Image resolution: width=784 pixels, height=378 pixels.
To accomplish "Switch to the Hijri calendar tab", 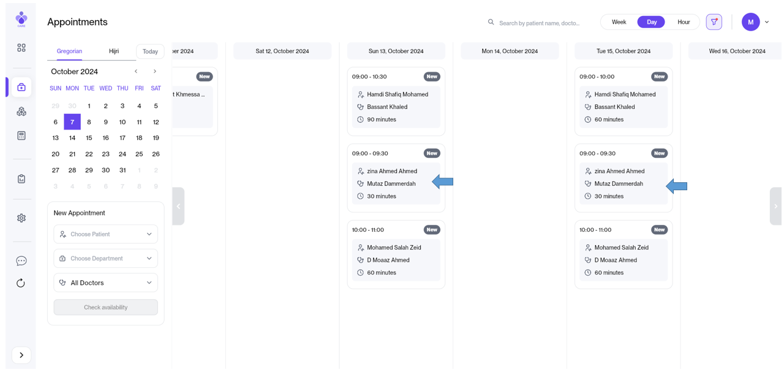I will 114,51.
